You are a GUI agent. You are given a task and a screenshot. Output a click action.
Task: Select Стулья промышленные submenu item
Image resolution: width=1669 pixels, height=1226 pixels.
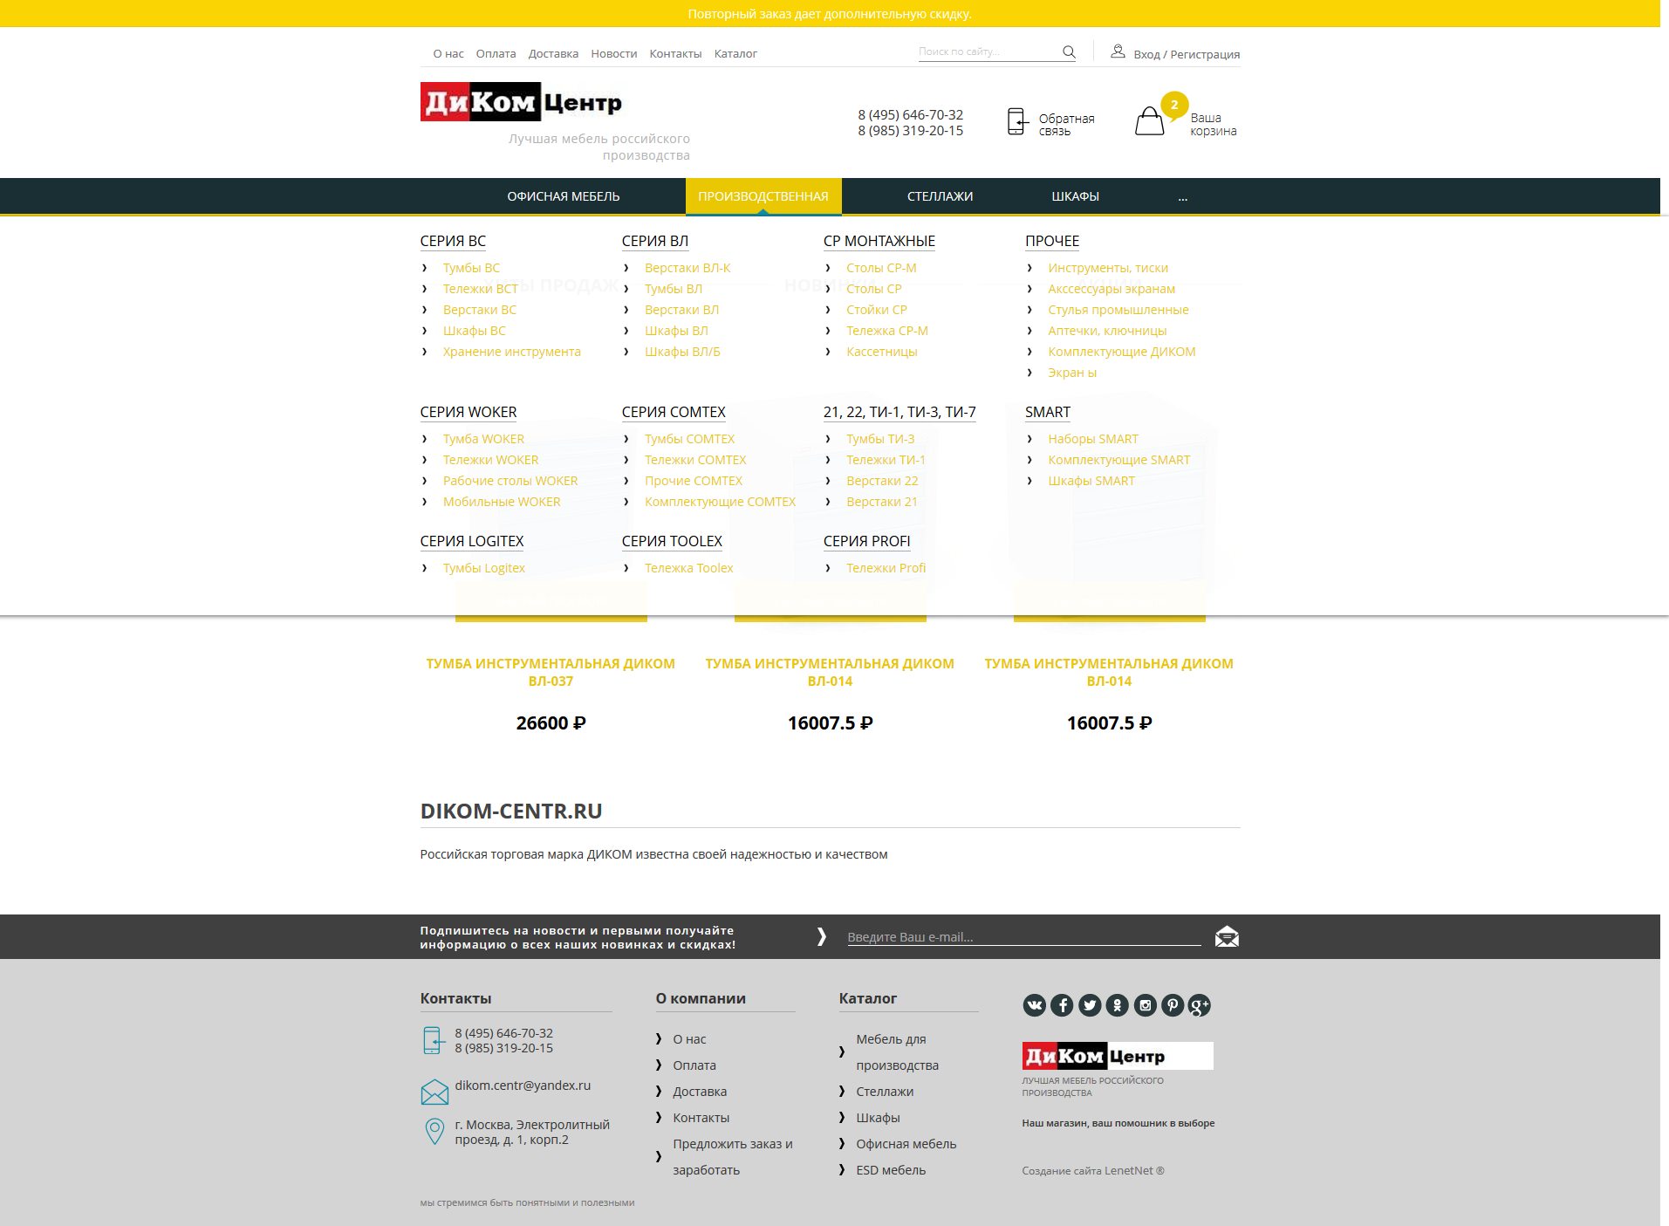(1118, 310)
